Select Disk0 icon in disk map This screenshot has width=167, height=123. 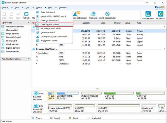[x=36, y=93]
